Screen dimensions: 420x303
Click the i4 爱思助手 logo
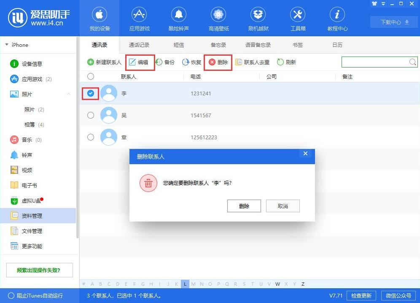39,18
